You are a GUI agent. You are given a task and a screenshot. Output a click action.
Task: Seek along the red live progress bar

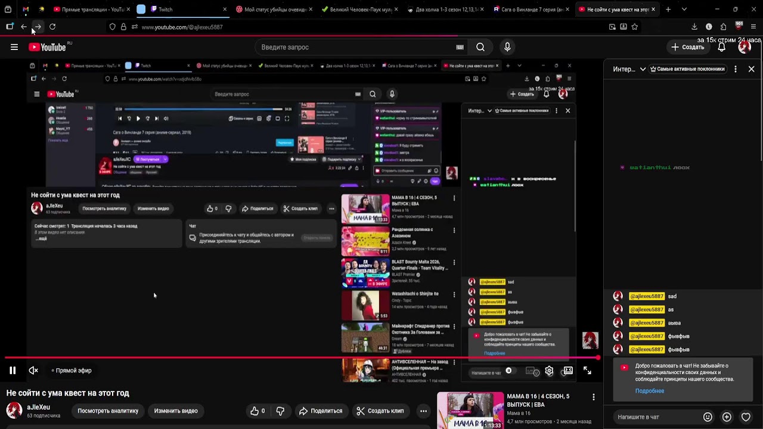pyautogui.click(x=302, y=357)
